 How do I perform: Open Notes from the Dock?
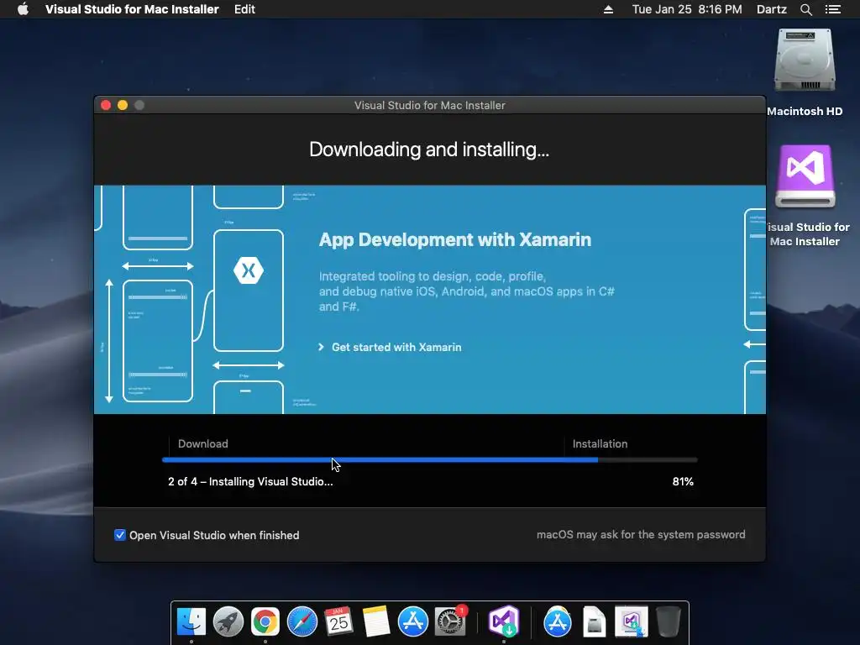[x=375, y=621]
